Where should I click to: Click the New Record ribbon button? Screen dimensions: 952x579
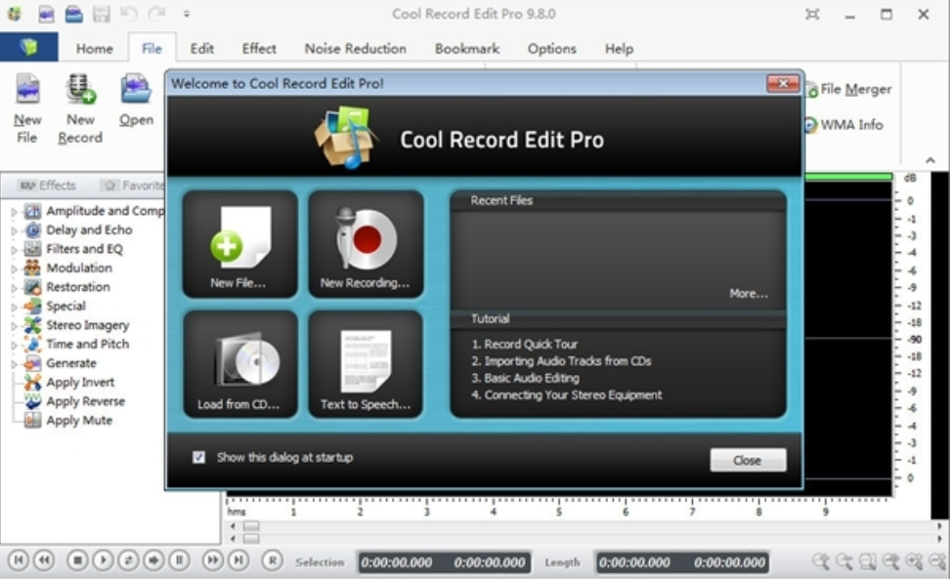pyautogui.click(x=80, y=108)
